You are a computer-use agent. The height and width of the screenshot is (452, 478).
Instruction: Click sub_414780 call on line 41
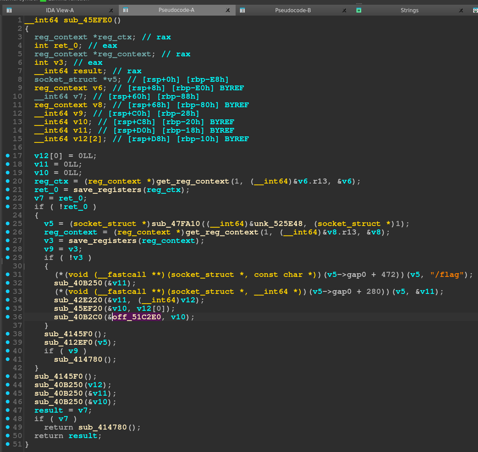click(78, 359)
